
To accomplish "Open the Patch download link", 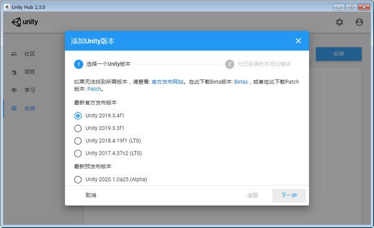I will point(94,89).
